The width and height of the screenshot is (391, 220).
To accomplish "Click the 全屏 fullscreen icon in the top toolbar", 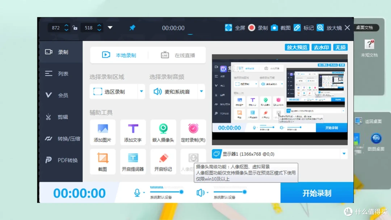I will pos(228,27).
